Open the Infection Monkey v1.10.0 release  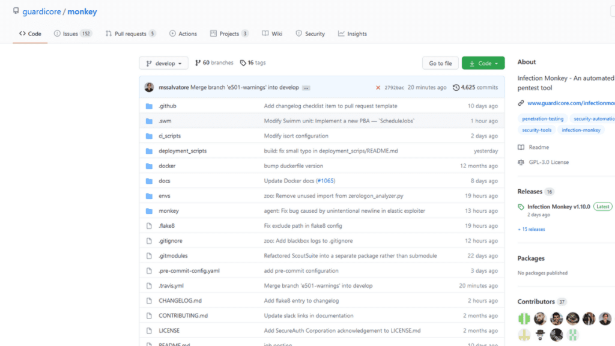tap(559, 207)
